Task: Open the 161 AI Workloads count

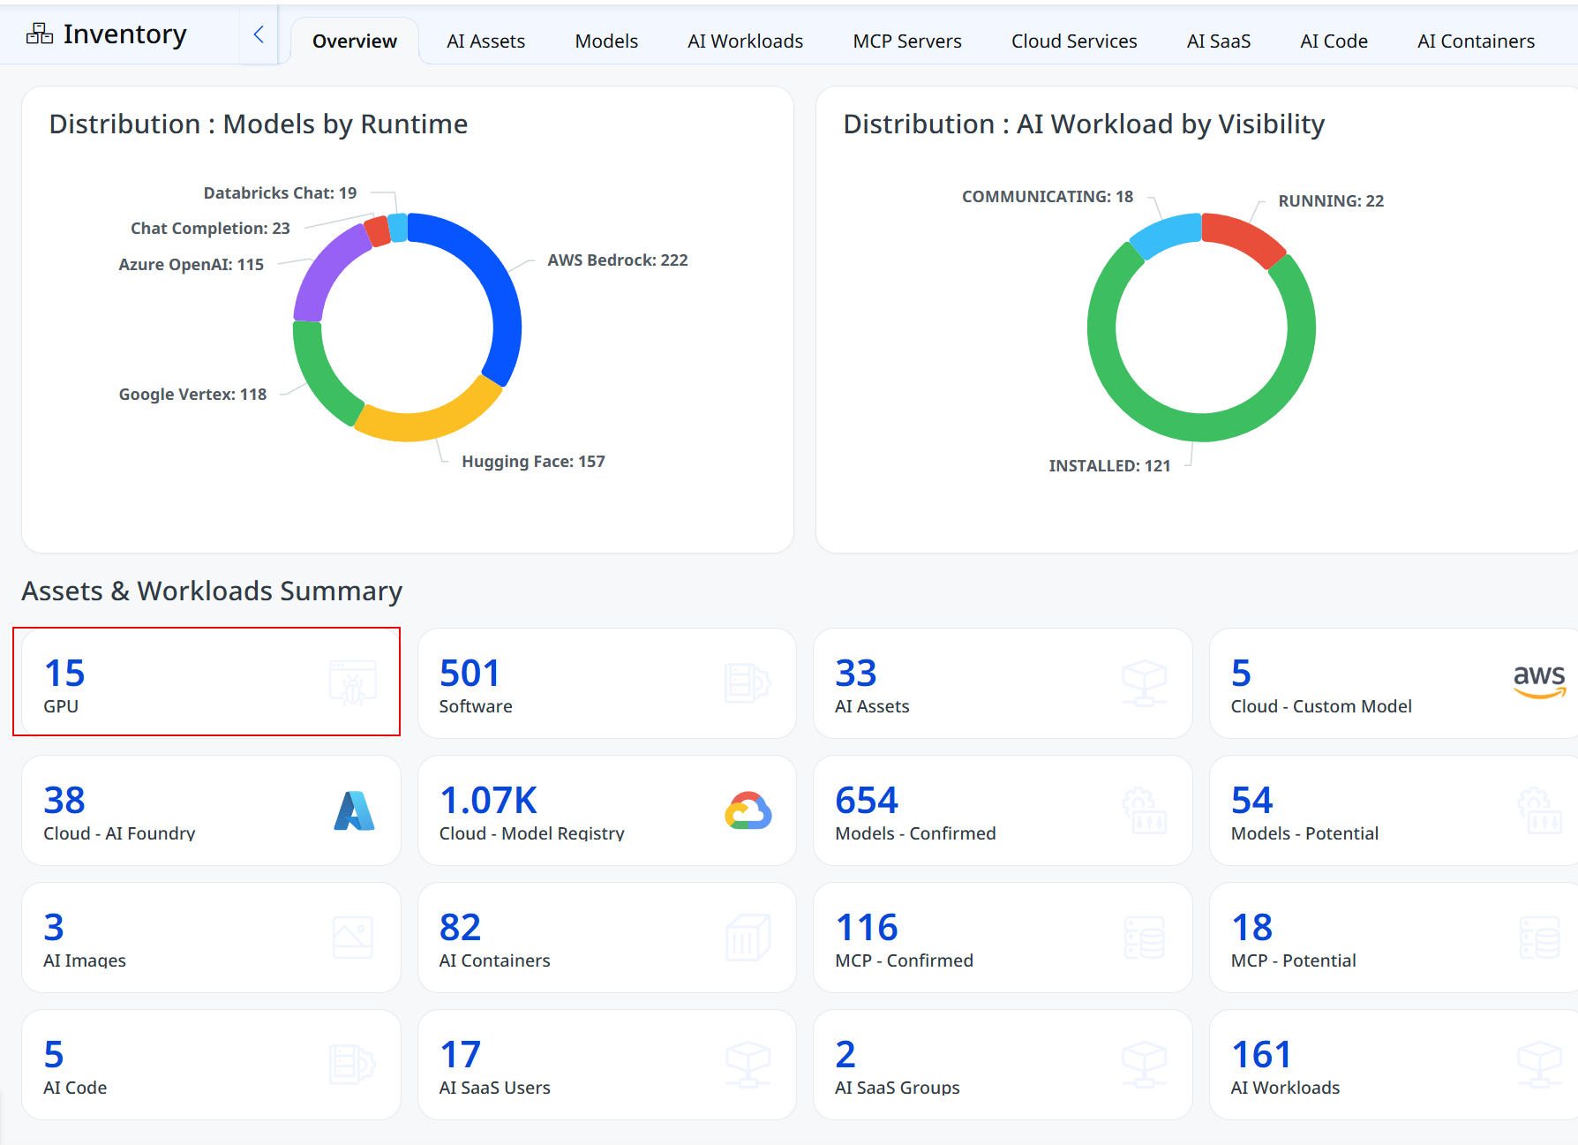Action: pyautogui.click(x=1261, y=1055)
